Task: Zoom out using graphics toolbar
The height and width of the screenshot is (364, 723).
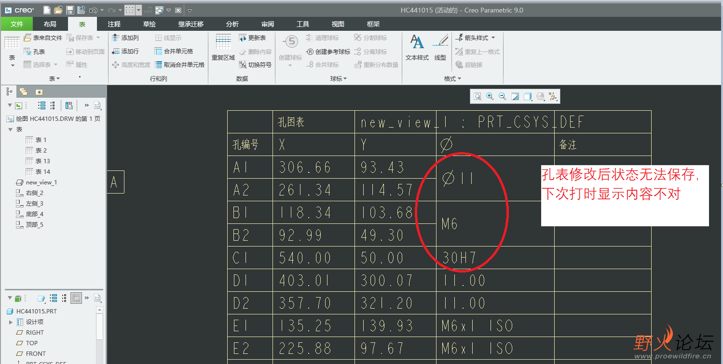Action: [503, 97]
